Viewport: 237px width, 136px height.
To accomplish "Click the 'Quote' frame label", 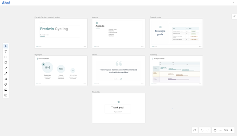I will point(94,54).
